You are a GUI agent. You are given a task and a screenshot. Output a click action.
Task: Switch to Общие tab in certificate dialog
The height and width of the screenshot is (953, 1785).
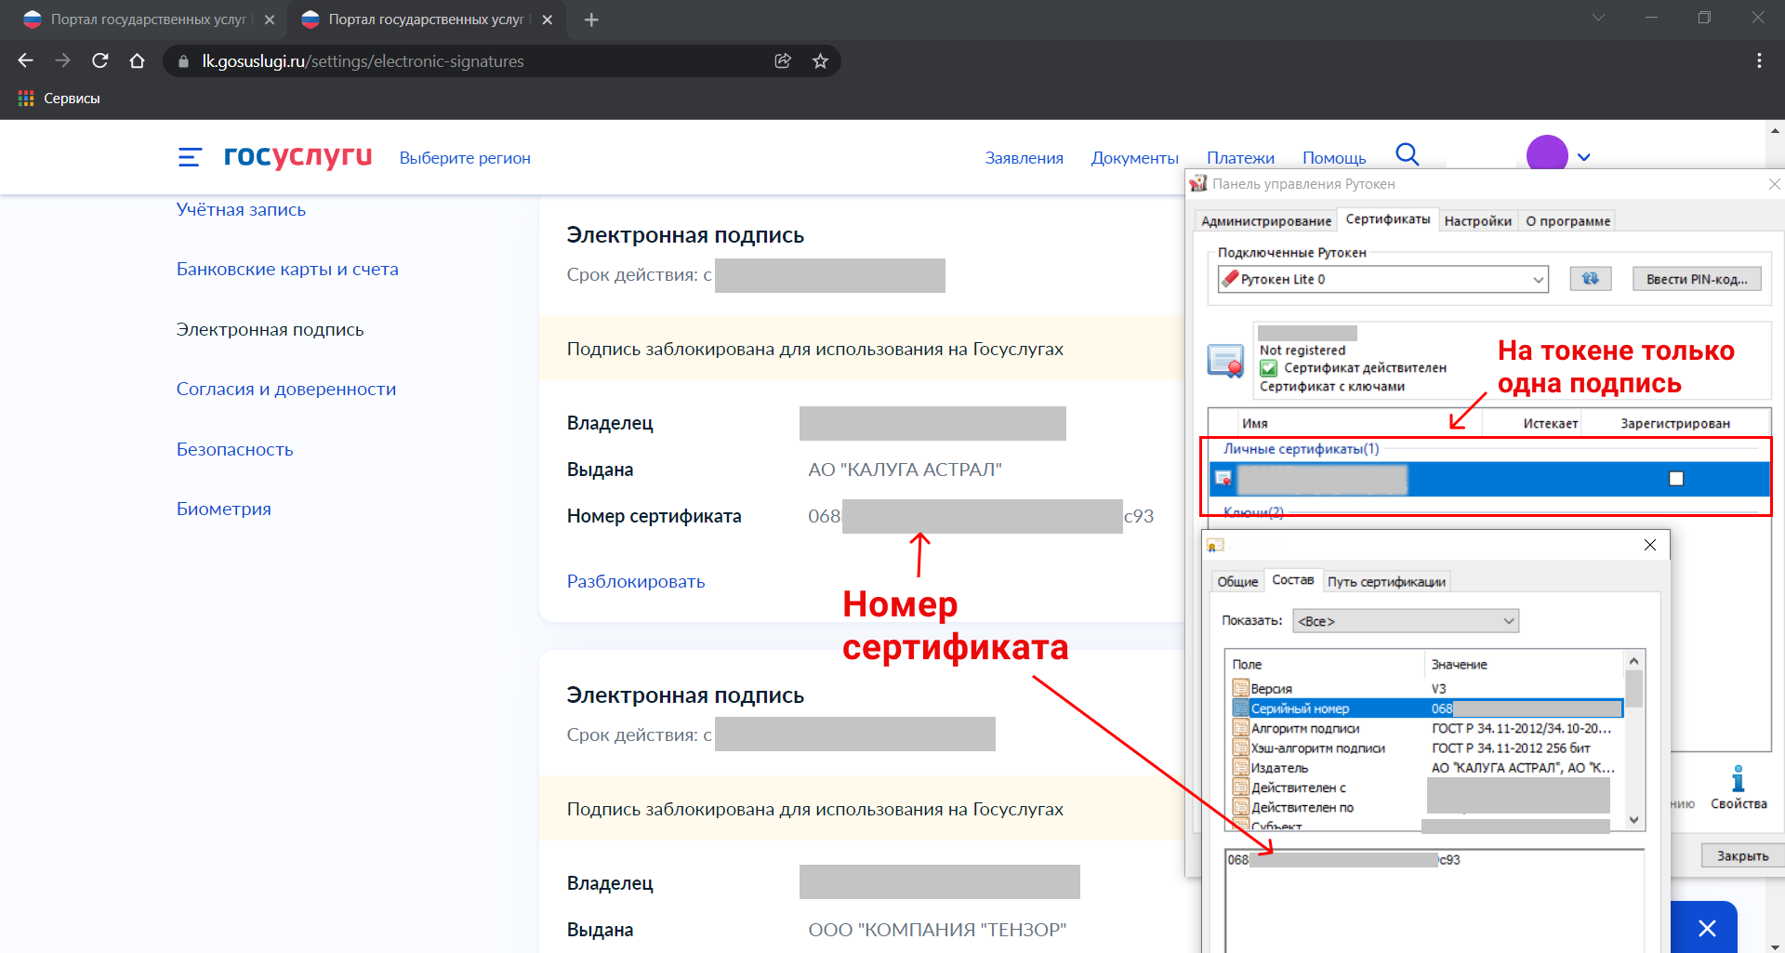(1237, 582)
